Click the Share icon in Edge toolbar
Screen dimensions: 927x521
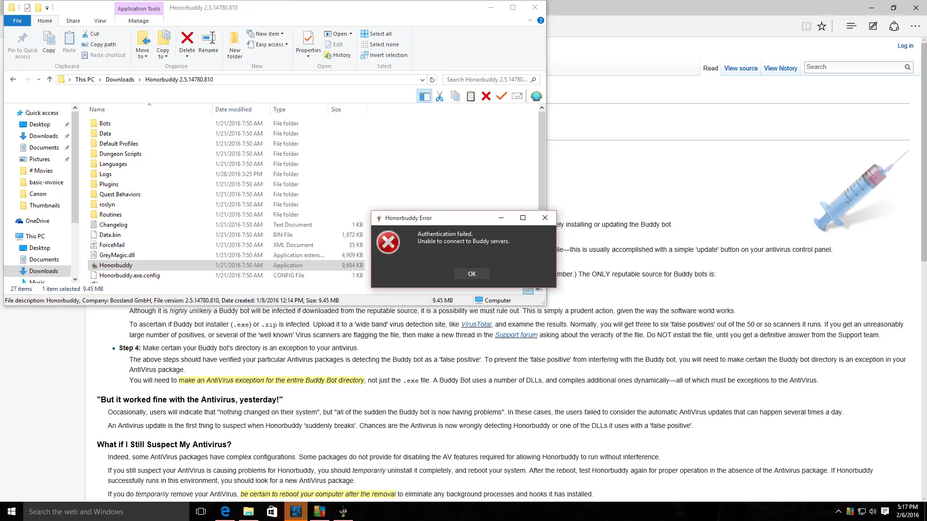pos(894,27)
